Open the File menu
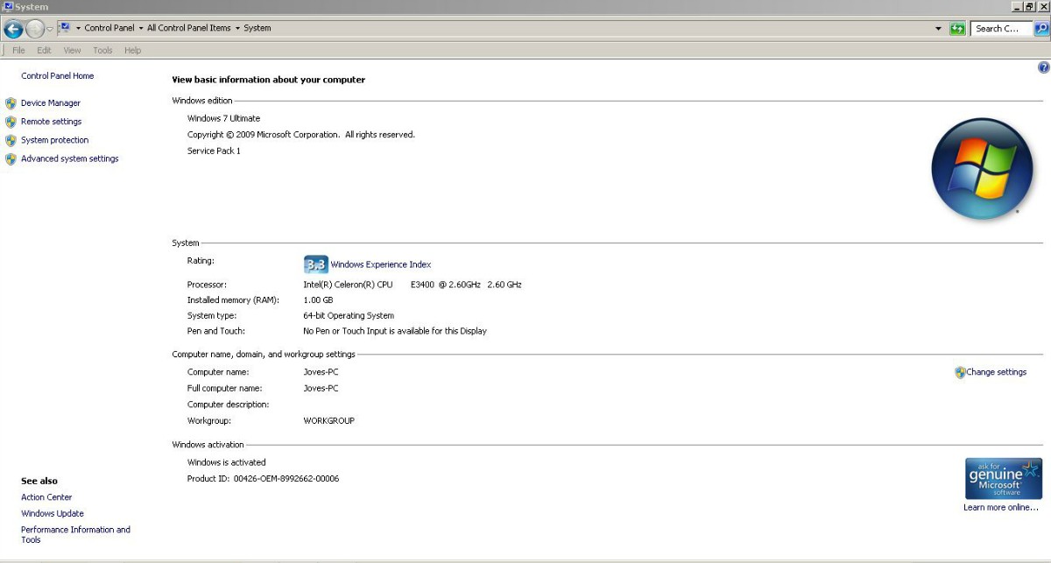1051x563 pixels. click(x=18, y=51)
